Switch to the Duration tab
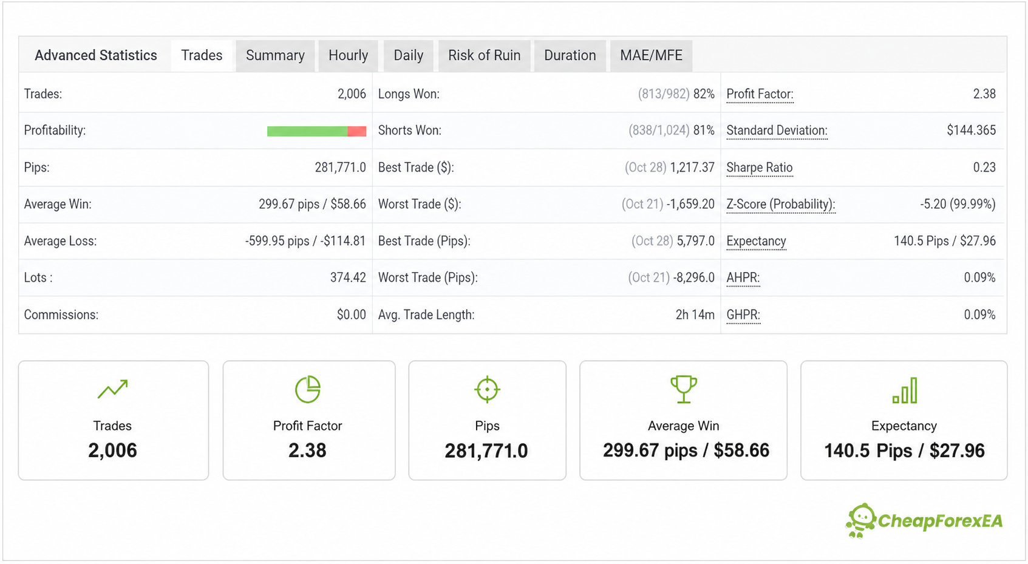This screenshot has height=564, width=1028. pos(570,55)
